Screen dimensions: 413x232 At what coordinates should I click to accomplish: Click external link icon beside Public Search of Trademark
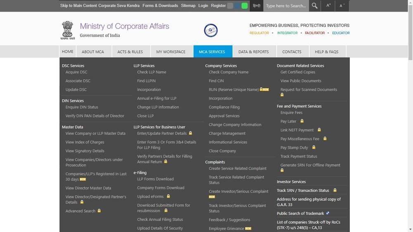coord(328,213)
